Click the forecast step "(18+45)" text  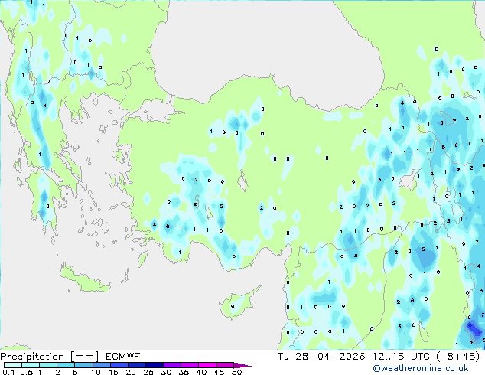point(457,357)
